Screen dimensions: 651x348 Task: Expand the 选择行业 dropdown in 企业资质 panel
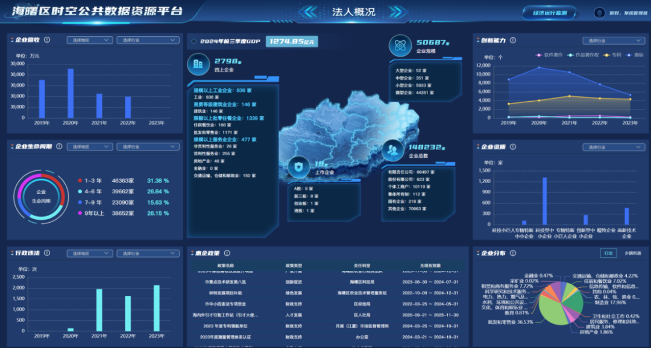[x=613, y=147]
